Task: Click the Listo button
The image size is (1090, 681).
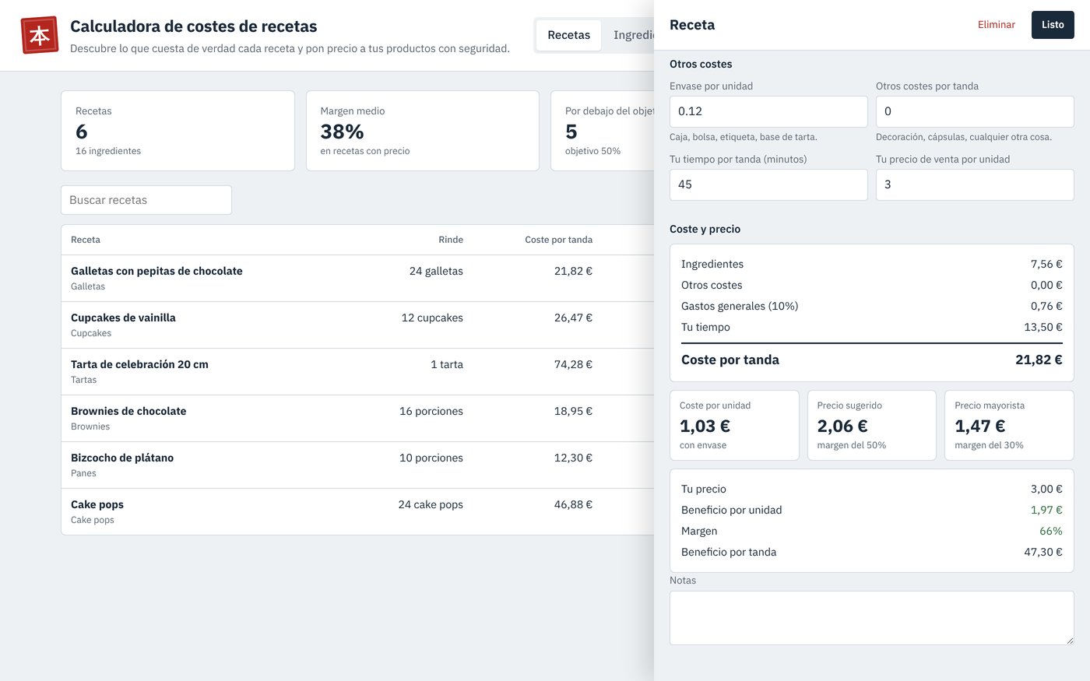Action: pyautogui.click(x=1053, y=25)
